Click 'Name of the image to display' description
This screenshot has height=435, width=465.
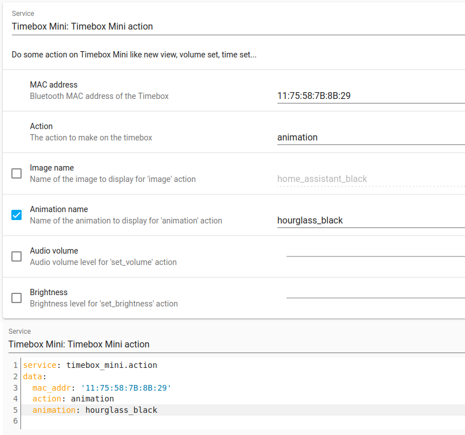click(113, 179)
